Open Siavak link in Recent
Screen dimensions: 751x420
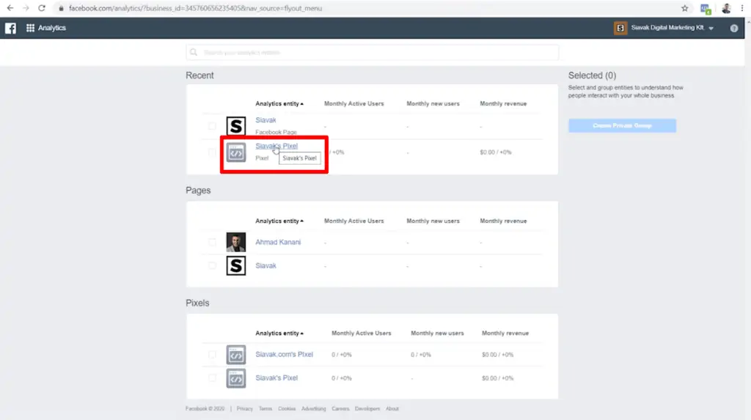tap(265, 120)
